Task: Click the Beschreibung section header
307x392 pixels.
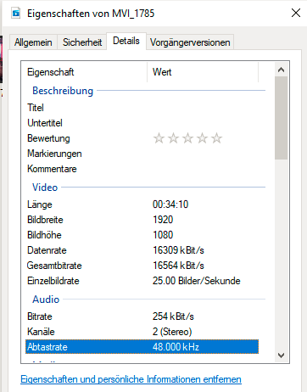Action: tap(63, 91)
